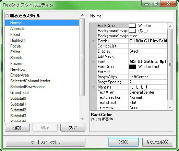Click the Border value C1.Win.C1FlexGrid
Image resolution: width=179 pixels, height=151 pixels.
(148, 41)
